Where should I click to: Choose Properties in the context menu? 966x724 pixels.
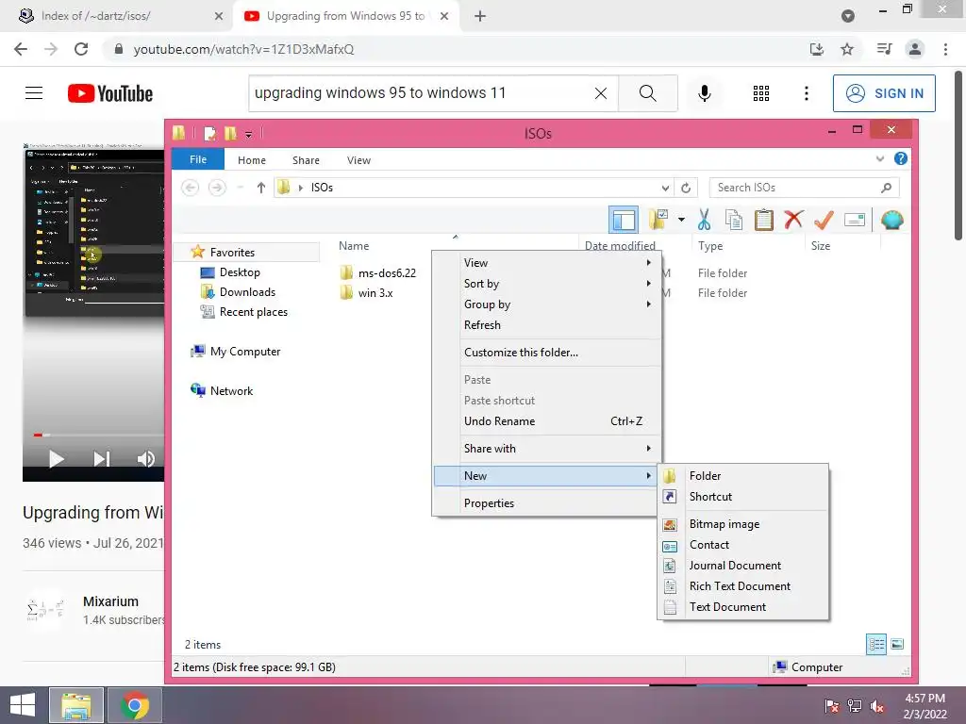(546, 503)
